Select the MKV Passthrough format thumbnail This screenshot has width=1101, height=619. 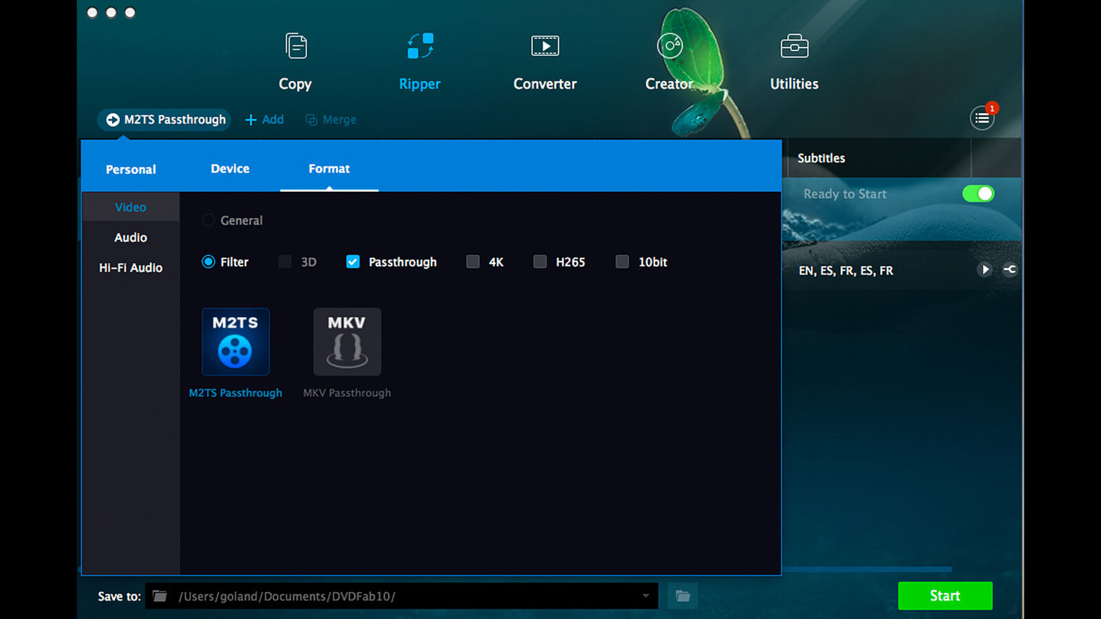347,342
